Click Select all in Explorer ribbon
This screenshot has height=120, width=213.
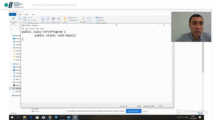point(100,18)
